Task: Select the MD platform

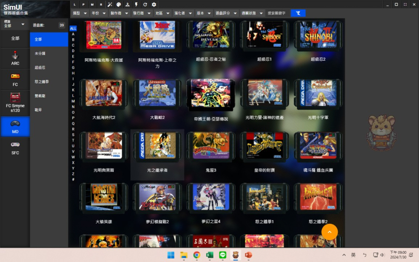Action: click(x=15, y=126)
